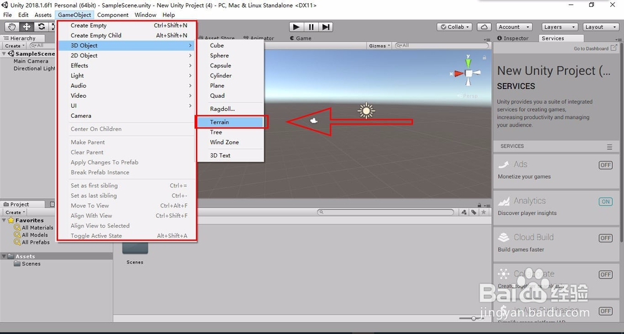624x334 pixels.
Task: Click the Search by Label icon in Project
Action: pos(474,212)
